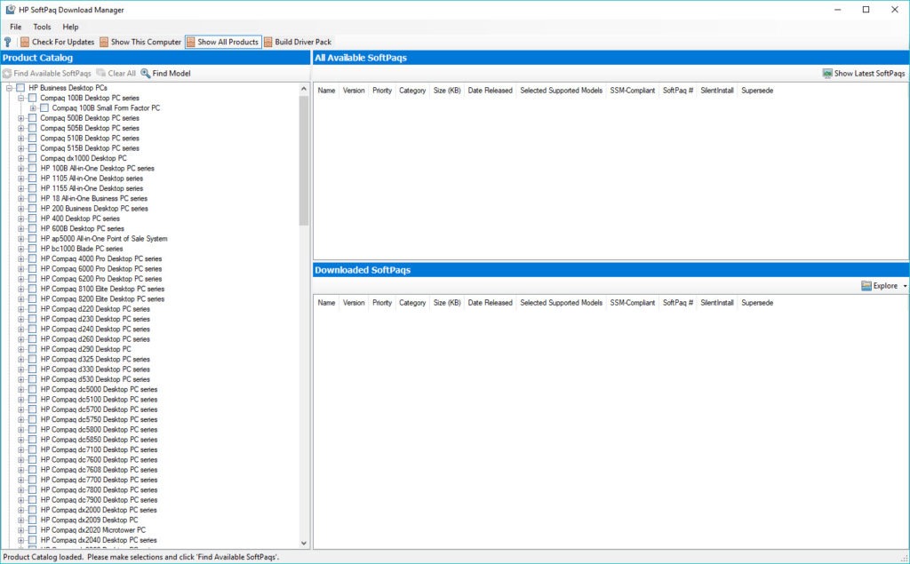
Task: Click the Explore folder icon
Action: [866, 285]
